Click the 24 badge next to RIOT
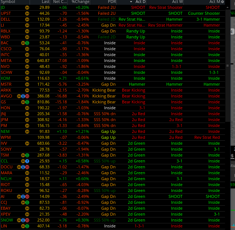This screenshot has height=230, width=235. click(27, 185)
